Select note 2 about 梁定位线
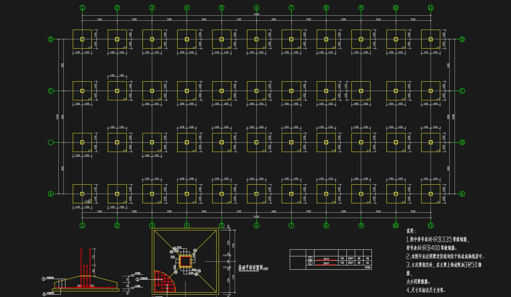This screenshot has width=511, height=297. [445, 256]
